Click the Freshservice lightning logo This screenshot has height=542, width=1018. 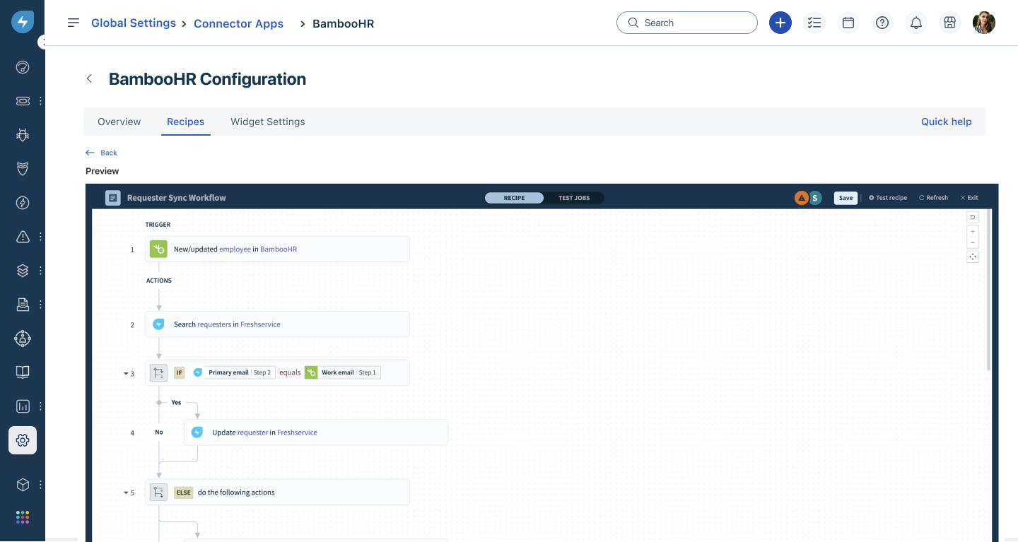(23, 22)
